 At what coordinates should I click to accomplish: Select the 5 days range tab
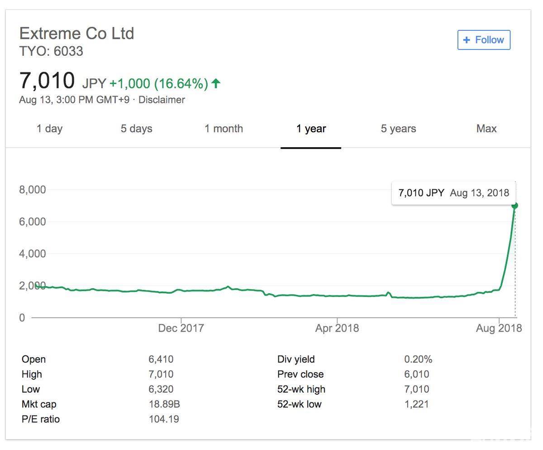(x=136, y=129)
